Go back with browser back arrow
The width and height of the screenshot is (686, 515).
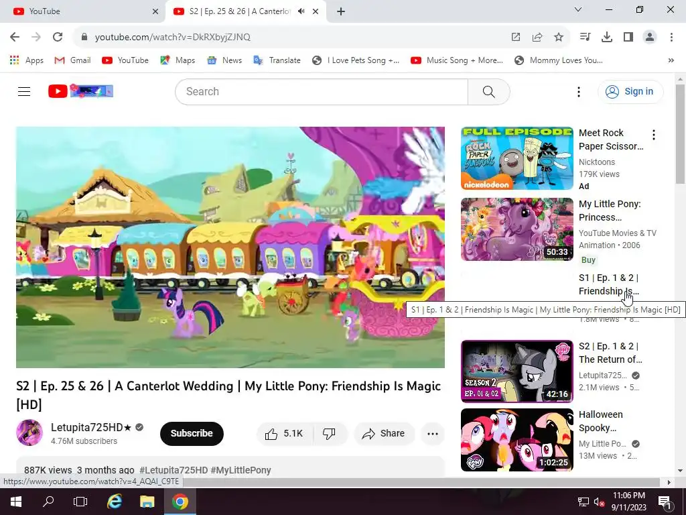pos(15,37)
